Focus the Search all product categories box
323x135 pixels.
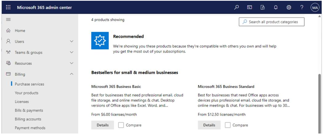271,22
